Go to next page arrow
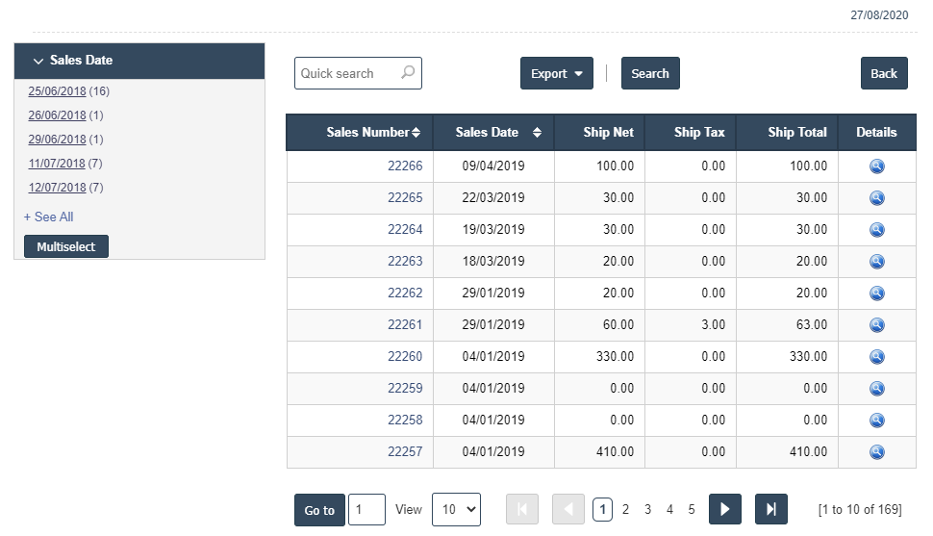The height and width of the screenshot is (536, 933). 724,509
